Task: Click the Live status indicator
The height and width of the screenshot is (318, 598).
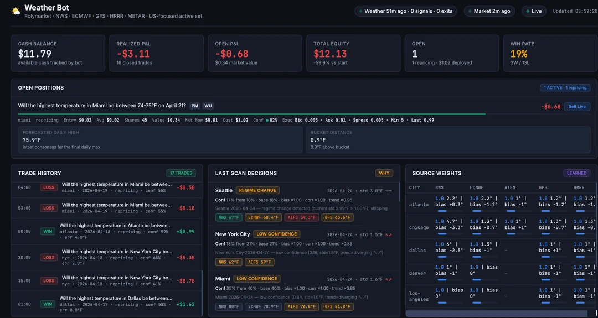Action: click(534, 11)
